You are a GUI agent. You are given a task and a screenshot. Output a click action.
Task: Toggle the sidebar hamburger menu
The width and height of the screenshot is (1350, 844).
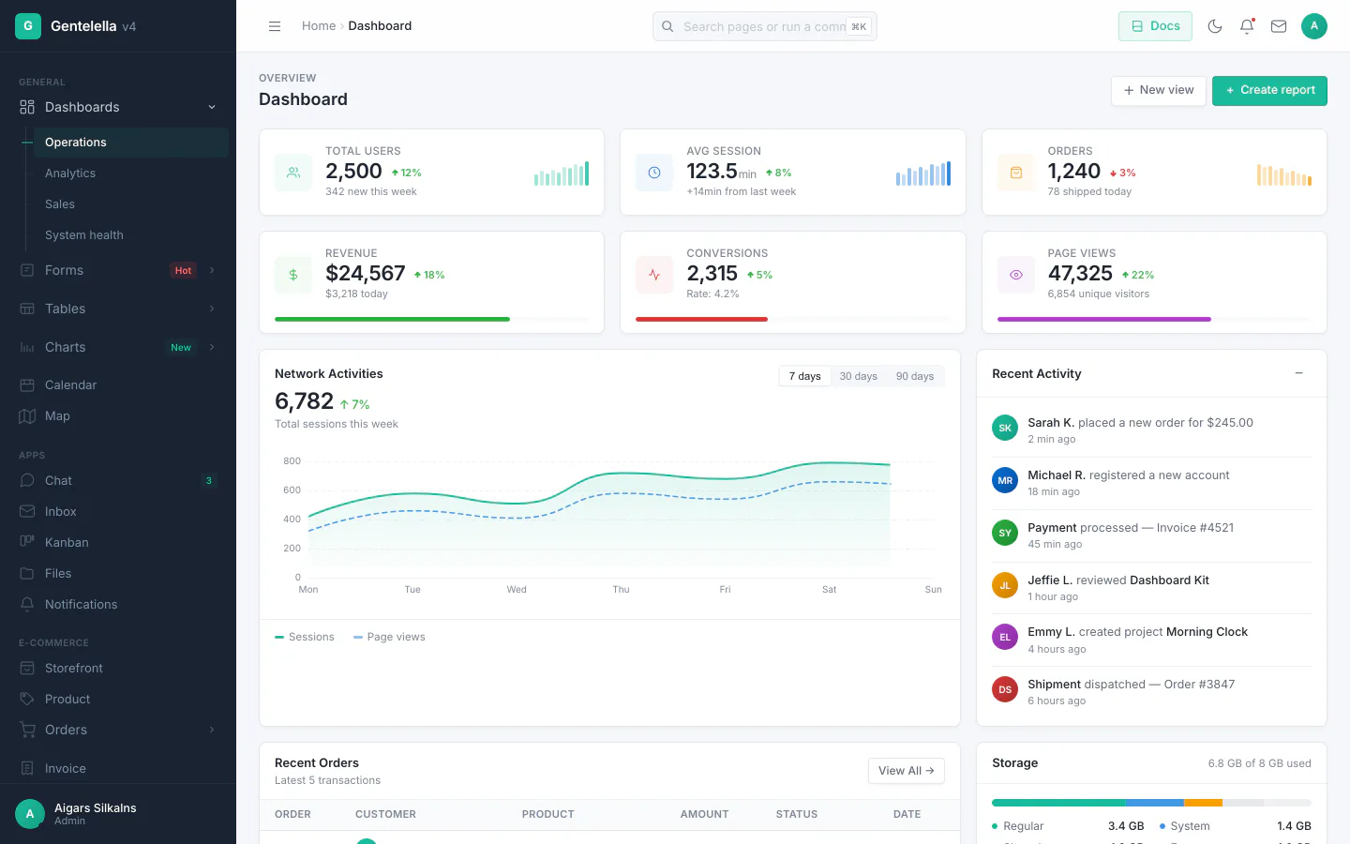click(x=275, y=26)
